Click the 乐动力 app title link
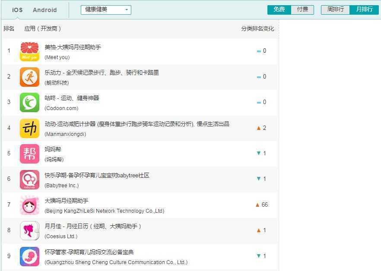Image resolution: width=381 pixels, height=271 pixels. [x=102, y=72]
